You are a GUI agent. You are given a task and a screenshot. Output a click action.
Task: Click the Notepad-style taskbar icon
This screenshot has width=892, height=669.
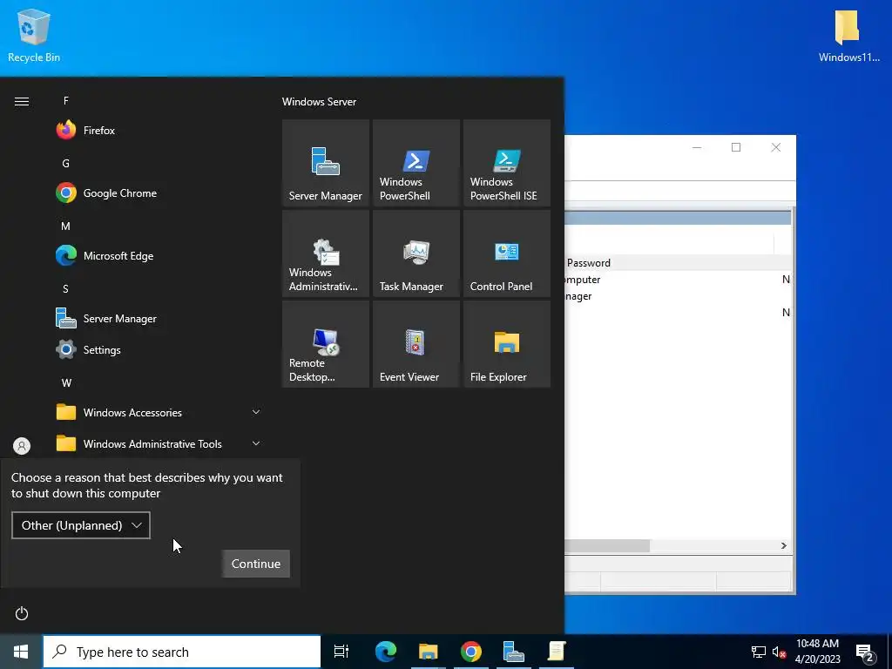557,652
